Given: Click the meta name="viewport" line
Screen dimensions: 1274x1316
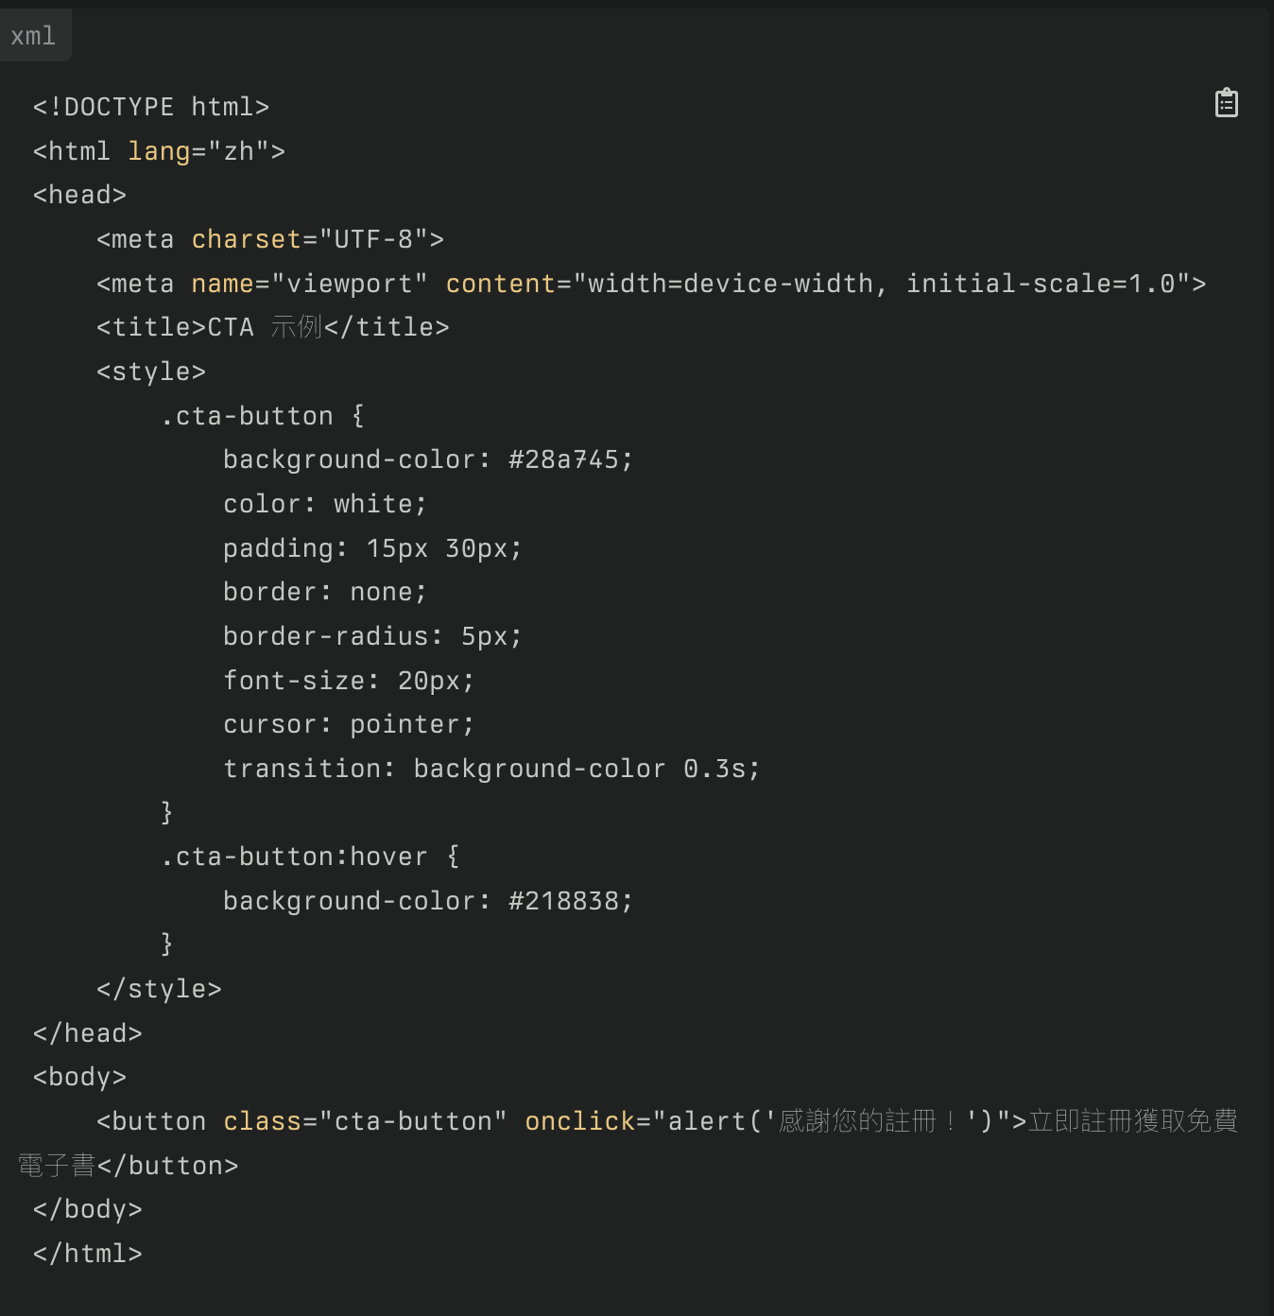Looking at the screenshot, I should point(651,284).
